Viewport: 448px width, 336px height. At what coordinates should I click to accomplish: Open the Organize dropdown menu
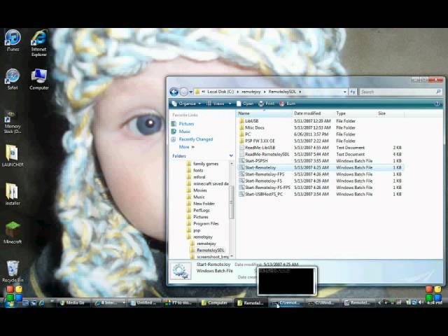186,104
